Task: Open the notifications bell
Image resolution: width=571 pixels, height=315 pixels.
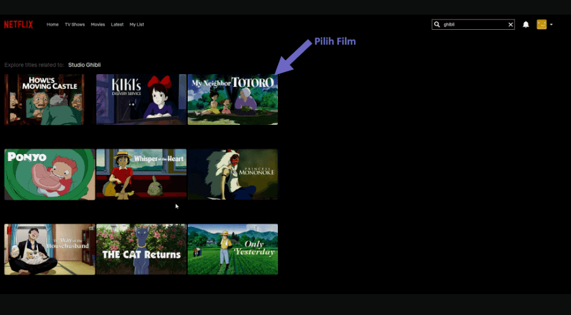Action: [x=526, y=24]
